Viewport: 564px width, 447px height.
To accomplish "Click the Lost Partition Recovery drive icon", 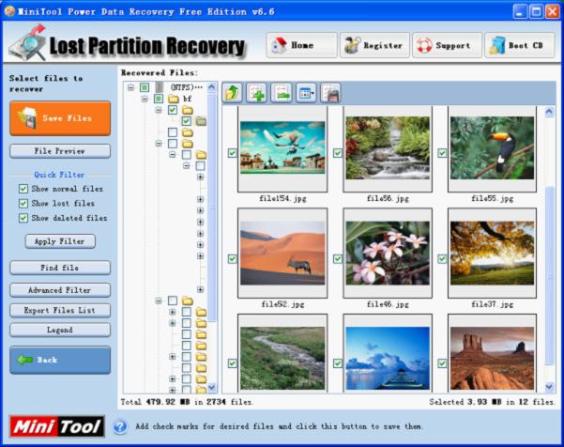I will pos(28,43).
